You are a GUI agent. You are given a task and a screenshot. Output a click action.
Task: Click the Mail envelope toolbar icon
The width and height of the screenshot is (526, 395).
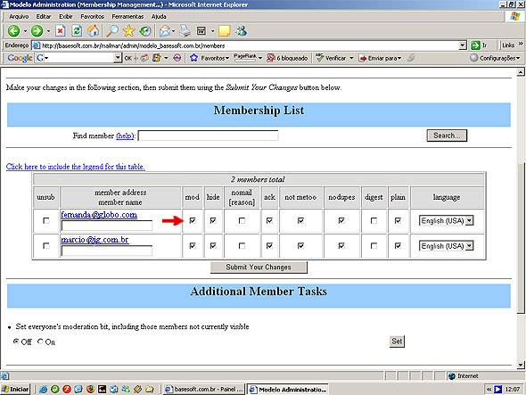tap(165, 31)
